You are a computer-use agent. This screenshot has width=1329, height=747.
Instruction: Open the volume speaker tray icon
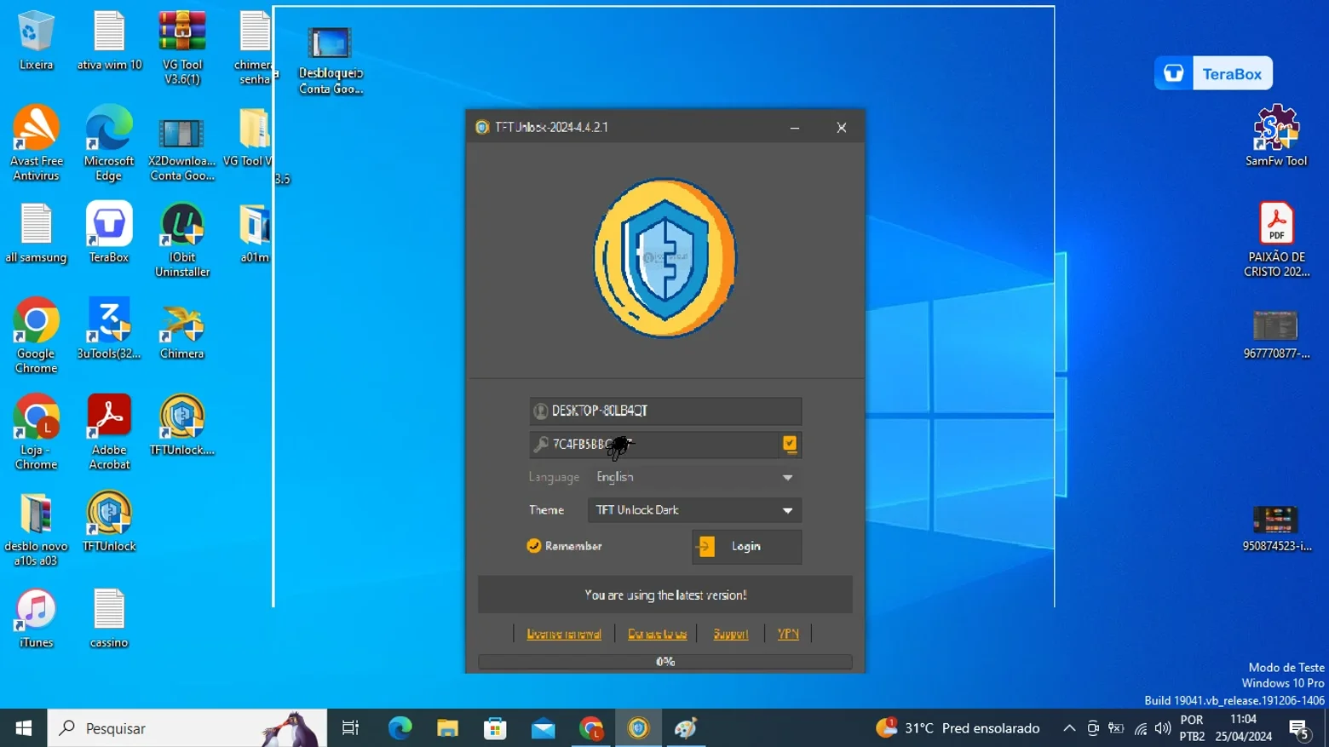tap(1163, 728)
